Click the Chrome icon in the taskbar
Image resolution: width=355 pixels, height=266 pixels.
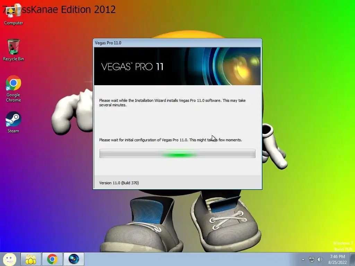point(52,259)
